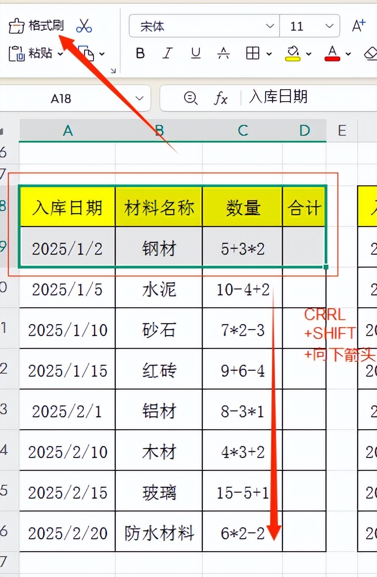Viewport: 377px width, 577px height.
Task: Select cell 钢材
Action: 159,247
